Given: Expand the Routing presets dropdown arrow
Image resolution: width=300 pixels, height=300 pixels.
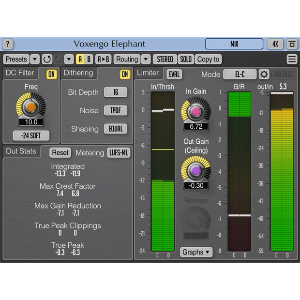Looking at the screenshot, I should point(146,59).
